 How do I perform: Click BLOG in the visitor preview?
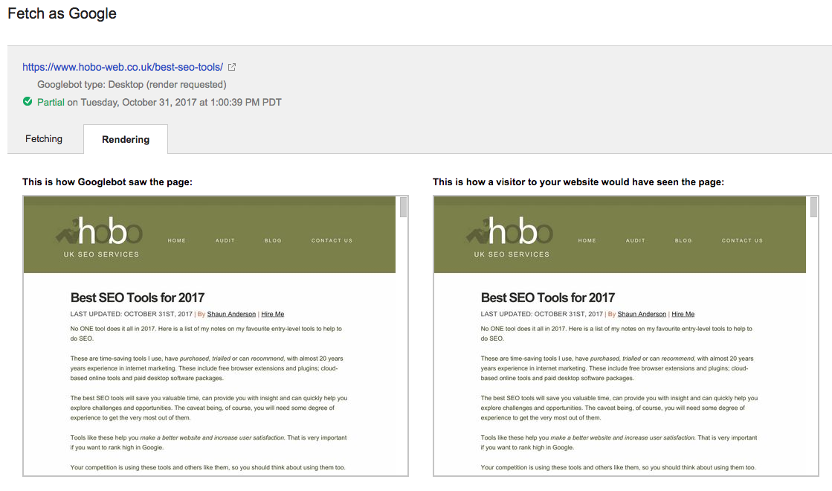tap(683, 240)
